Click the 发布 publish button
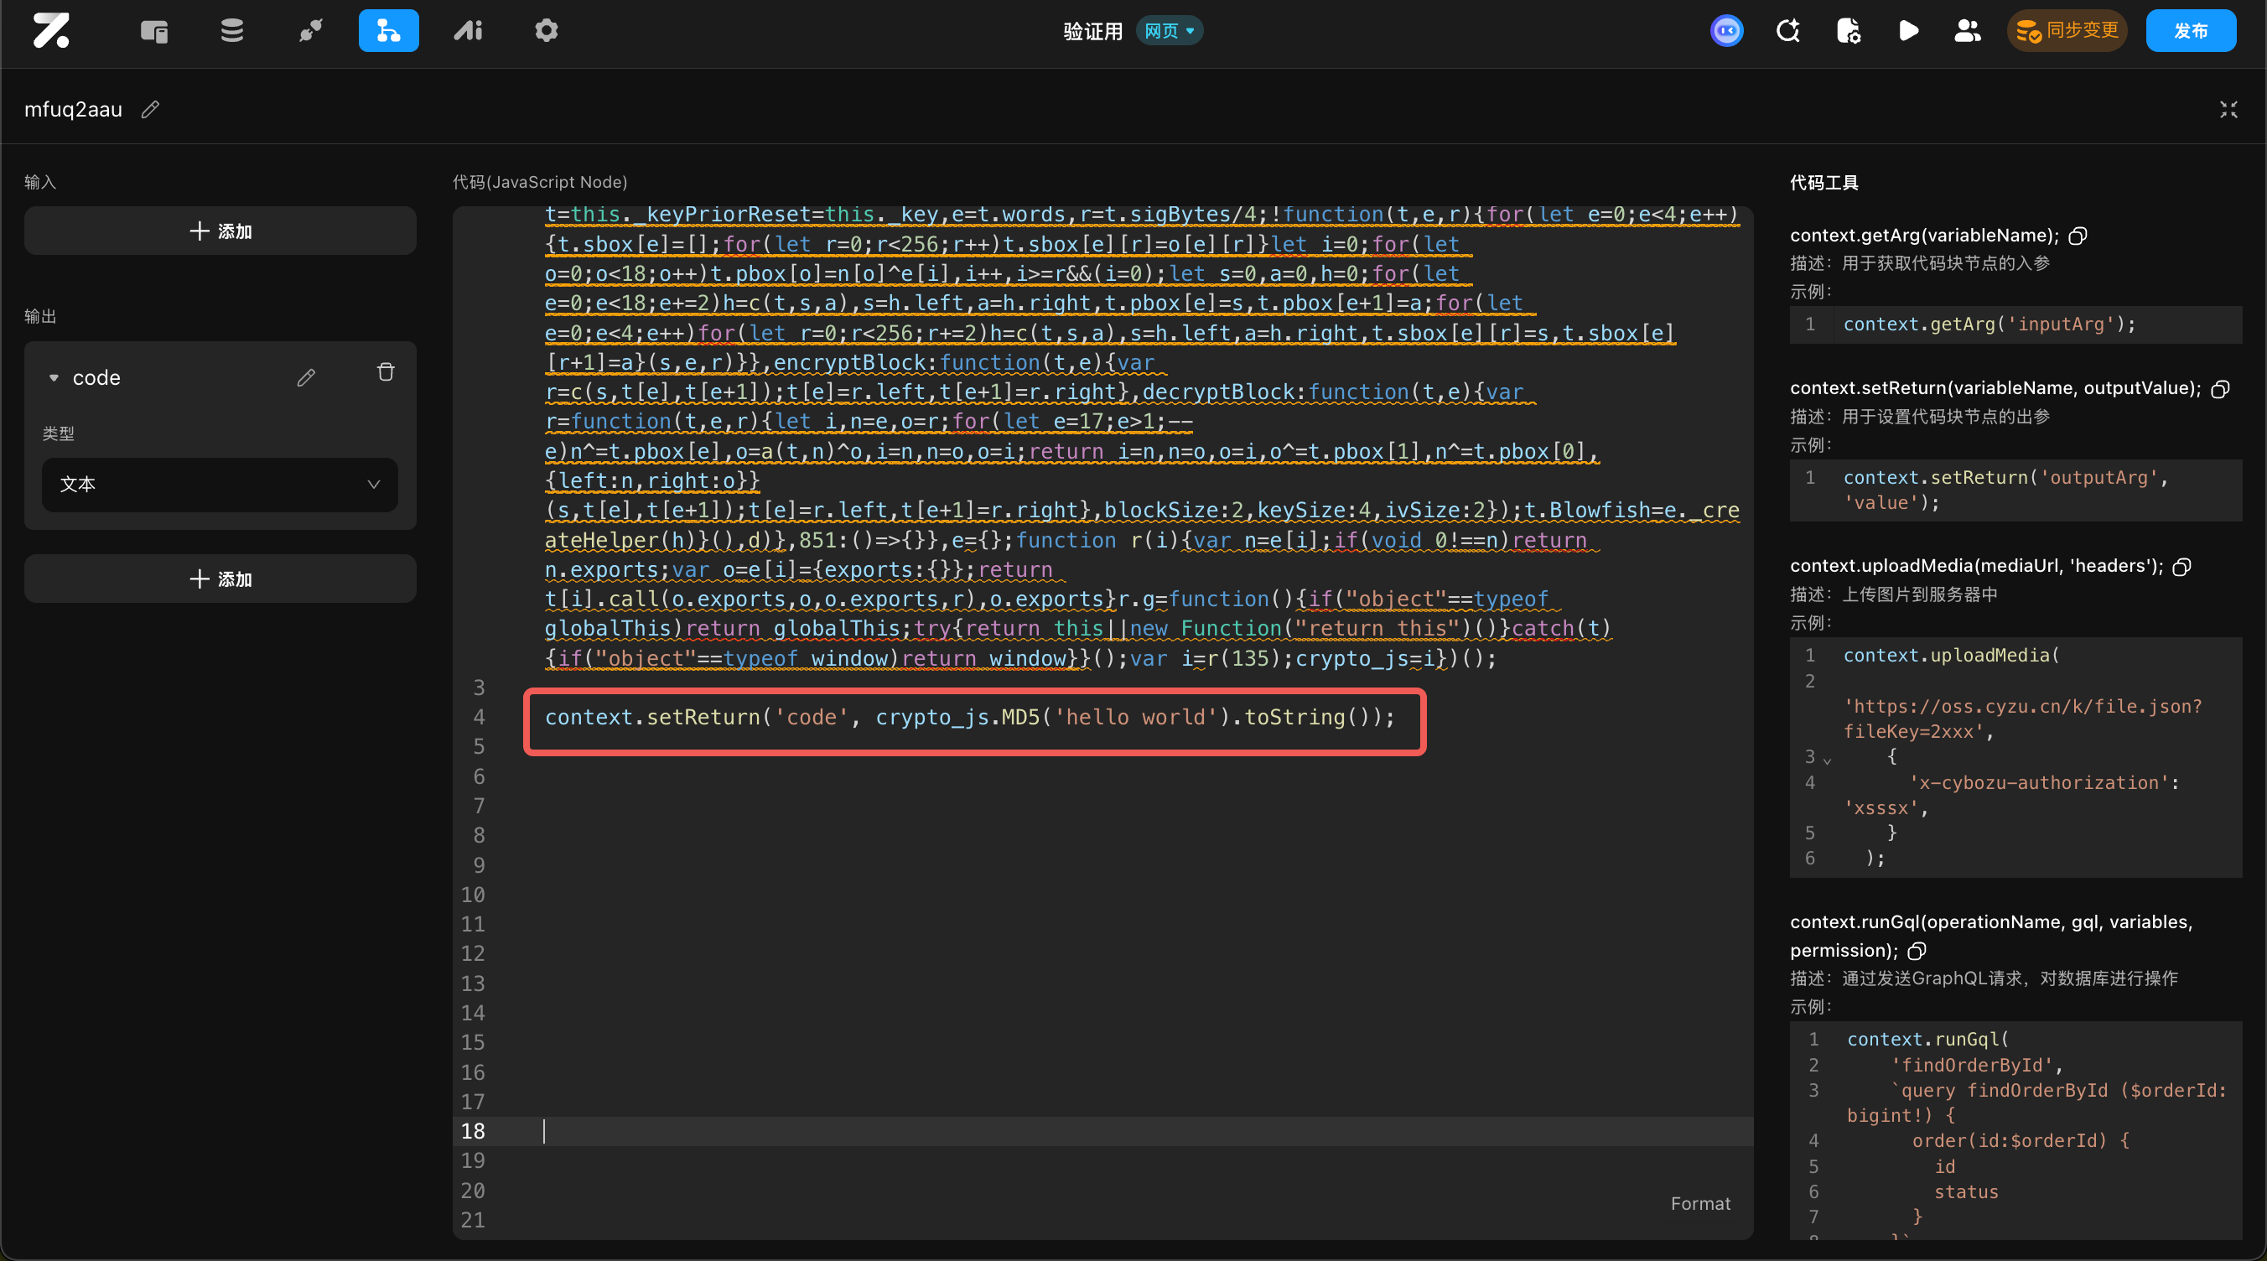The width and height of the screenshot is (2267, 1261). [2190, 31]
